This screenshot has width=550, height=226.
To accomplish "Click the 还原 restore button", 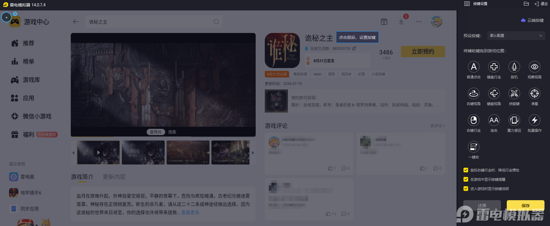I will (x=482, y=205).
